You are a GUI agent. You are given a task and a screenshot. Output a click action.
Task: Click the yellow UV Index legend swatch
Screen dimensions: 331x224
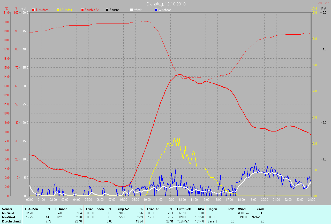click(x=58, y=10)
